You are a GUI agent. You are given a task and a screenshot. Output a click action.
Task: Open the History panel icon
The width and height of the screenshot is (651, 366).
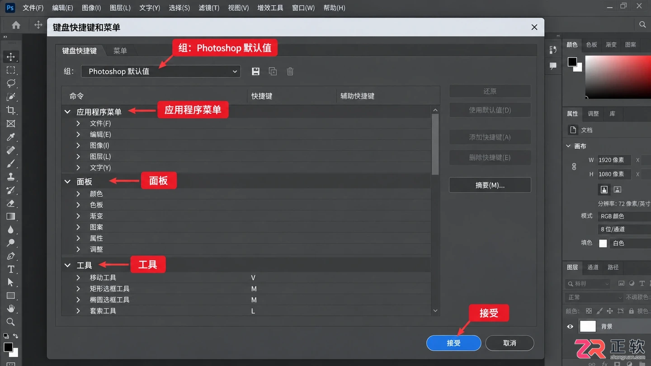click(553, 50)
